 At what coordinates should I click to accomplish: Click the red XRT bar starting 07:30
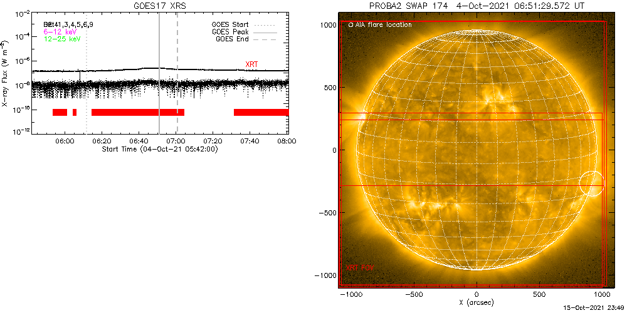pyautogui.click(x=261, y=112)
